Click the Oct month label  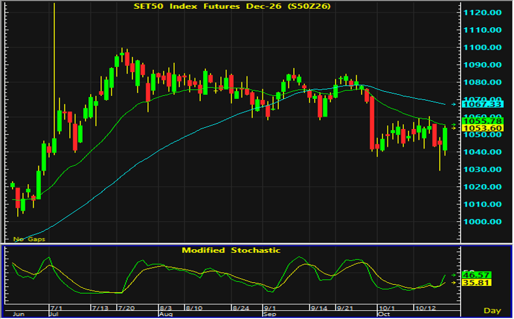[384, 314]
